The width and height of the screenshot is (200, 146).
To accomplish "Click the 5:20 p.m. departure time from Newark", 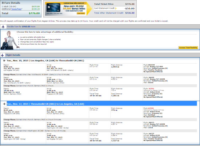I will [8, 80].
